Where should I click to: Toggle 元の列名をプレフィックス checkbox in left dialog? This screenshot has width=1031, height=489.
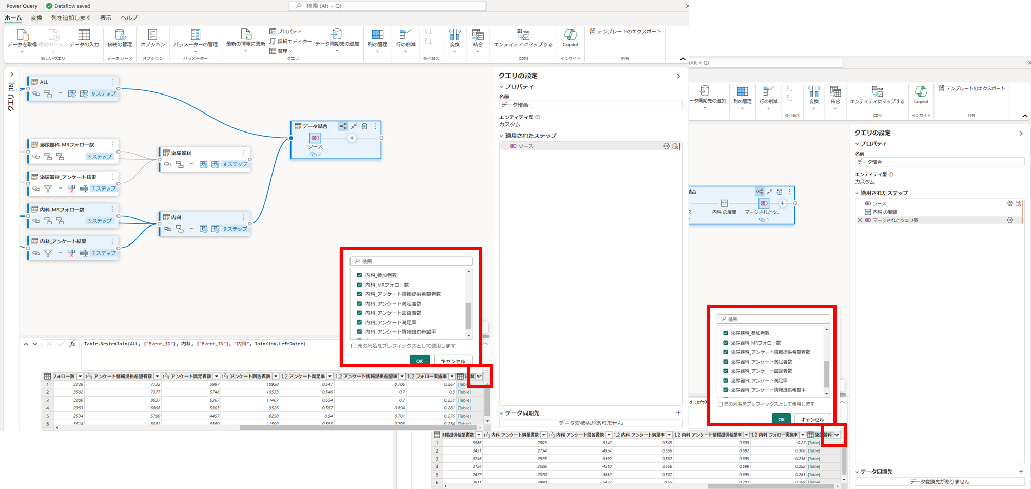(354, 346)
